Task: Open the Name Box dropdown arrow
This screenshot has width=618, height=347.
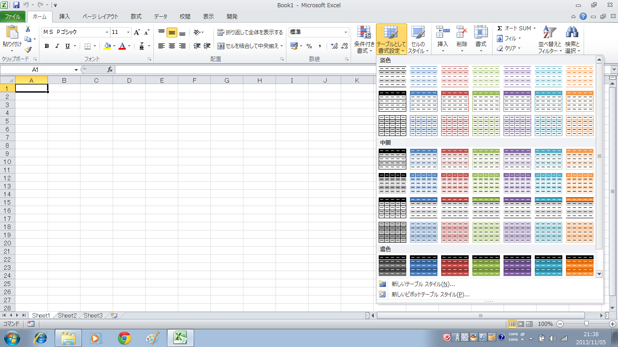Action: 76,70
